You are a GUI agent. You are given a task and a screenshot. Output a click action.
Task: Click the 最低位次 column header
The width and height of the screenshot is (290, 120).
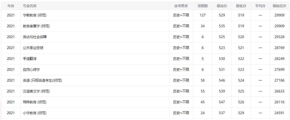[279, 6]
